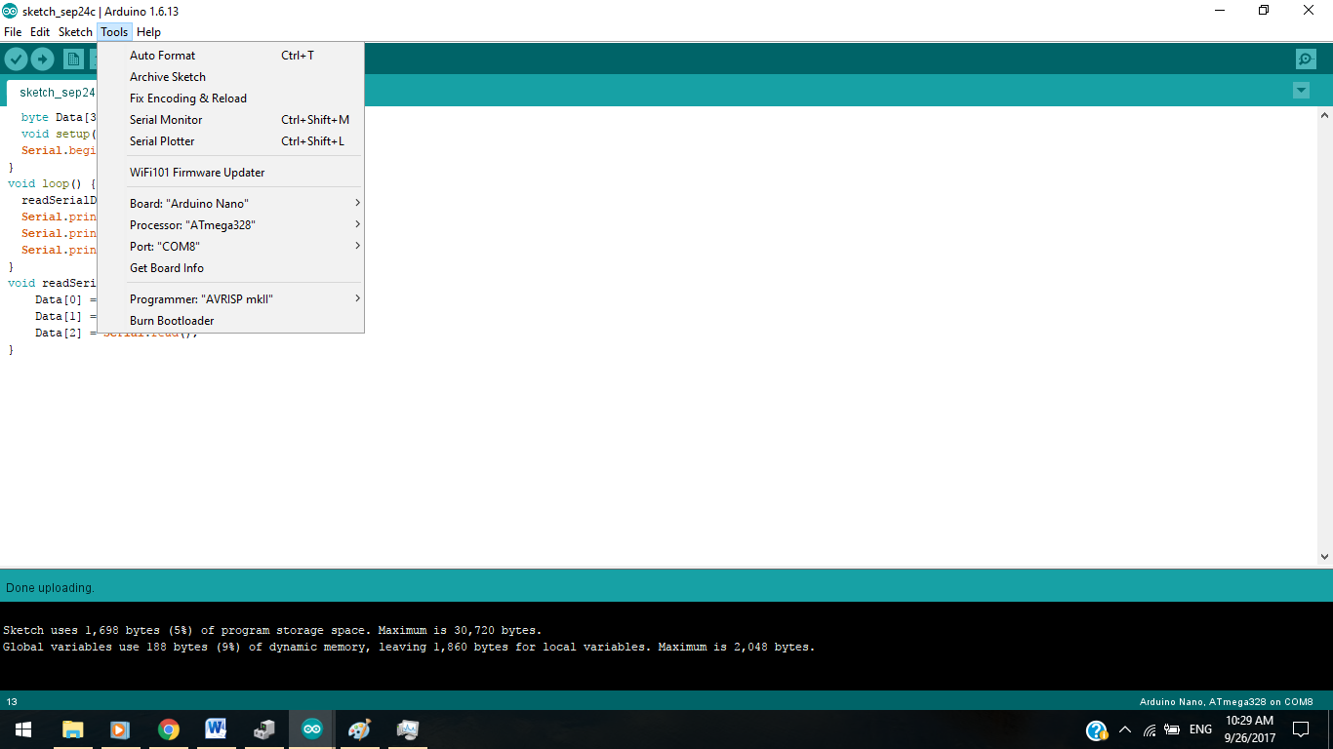This screenshot has width=1333, height=749.
Task: Close the Tools menu by clicking Tools
Action: tap(114, 32)
